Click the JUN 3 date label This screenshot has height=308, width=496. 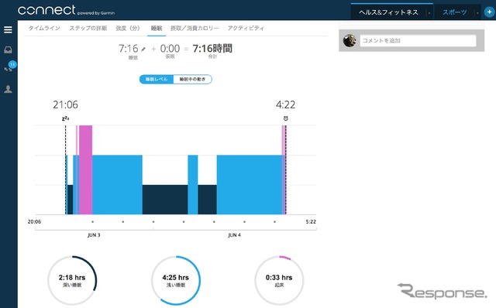[x=94, y=235]
